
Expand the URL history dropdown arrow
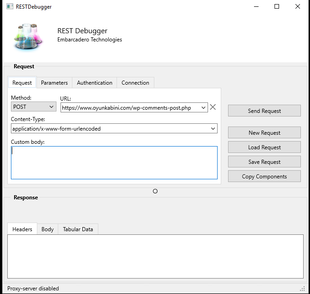(203, 107)
